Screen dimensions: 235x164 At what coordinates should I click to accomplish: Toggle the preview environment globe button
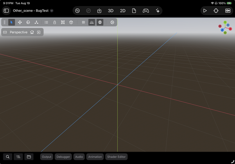click(100, 22)
